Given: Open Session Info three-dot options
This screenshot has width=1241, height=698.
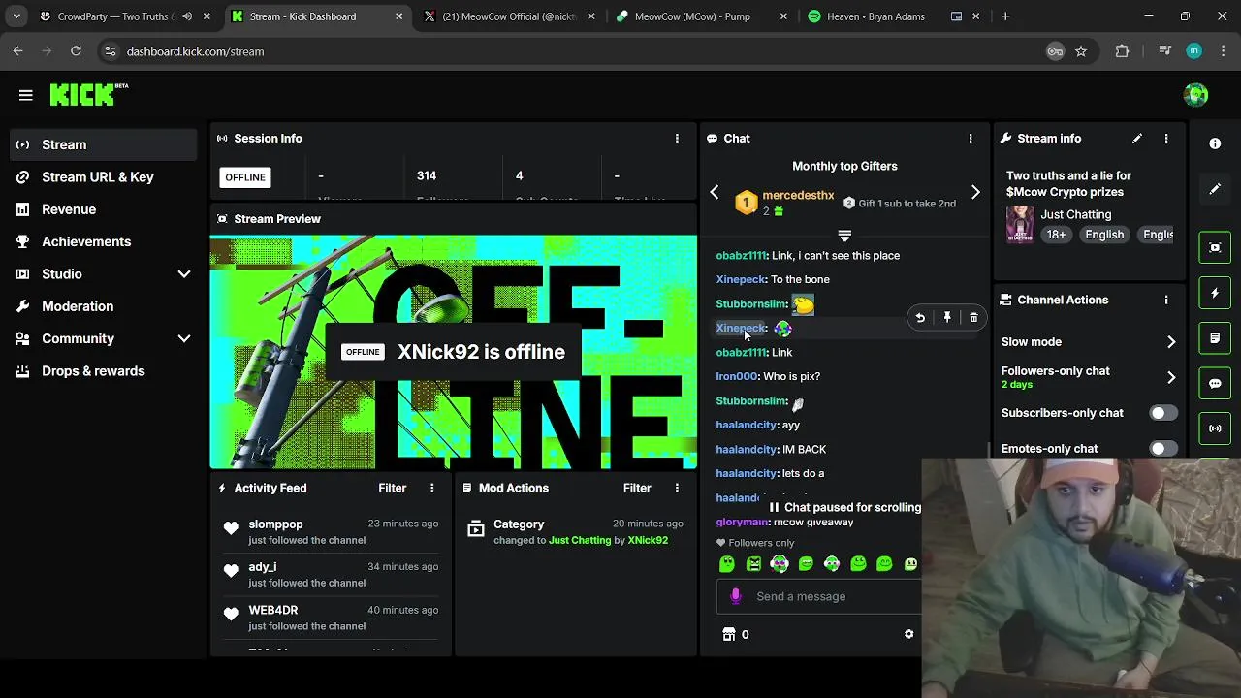Looking at the screenshot, I should point(677,139).
